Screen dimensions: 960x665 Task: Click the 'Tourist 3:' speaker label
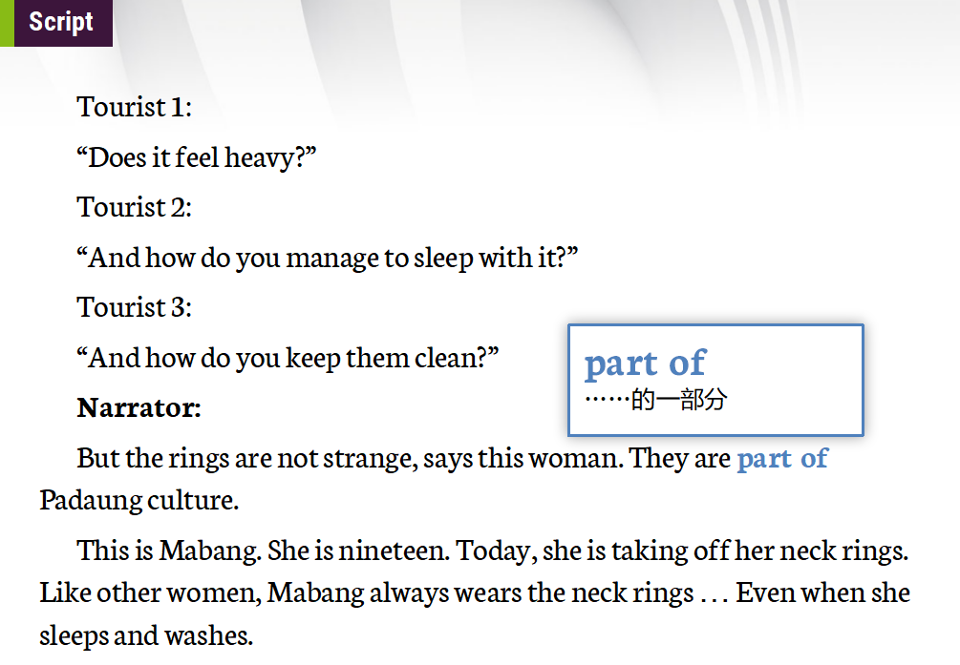pyautogui.click(x=134, y=307)
